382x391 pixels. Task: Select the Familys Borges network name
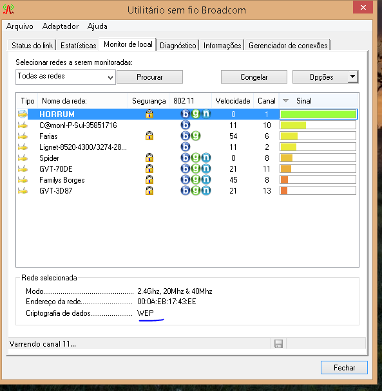[x=62, y=180]
